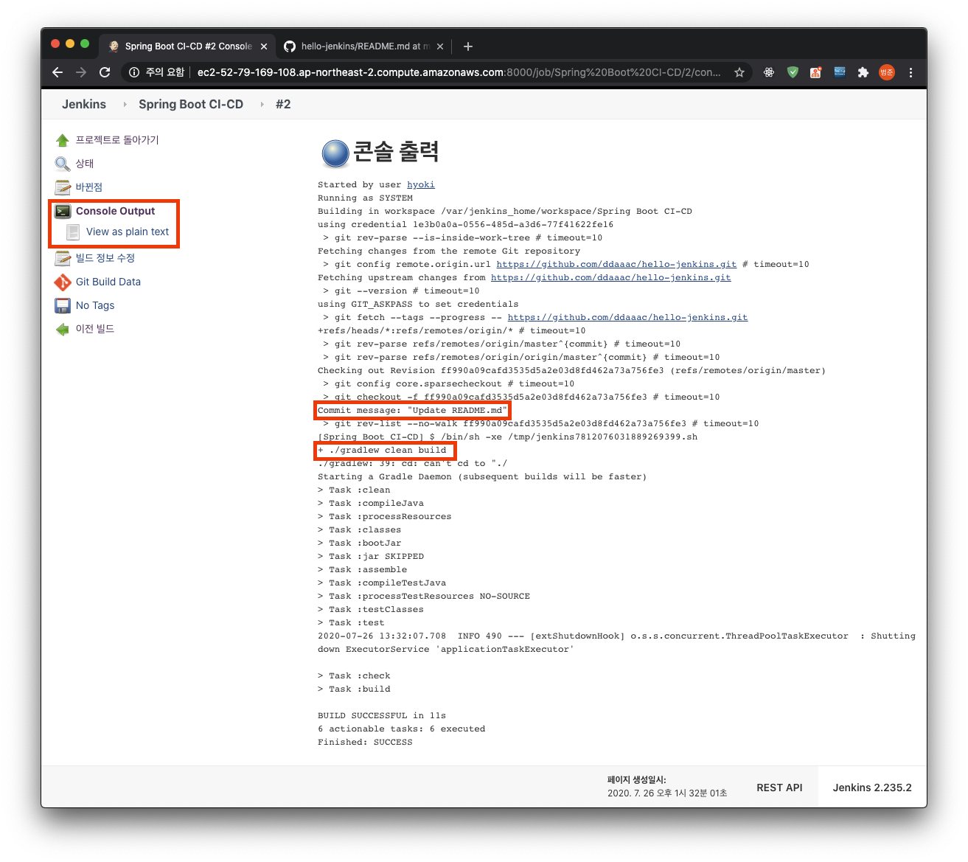Close the hello-jenkins README tab
This screenshot has width=968, height=862.
(440, 46)
